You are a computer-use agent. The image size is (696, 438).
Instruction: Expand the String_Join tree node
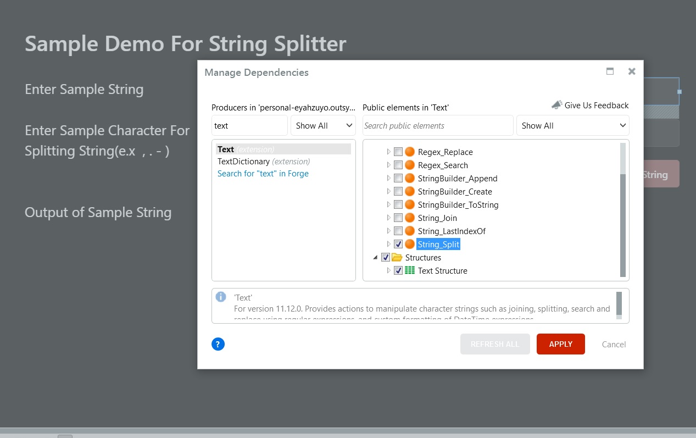tap(388, 218)
